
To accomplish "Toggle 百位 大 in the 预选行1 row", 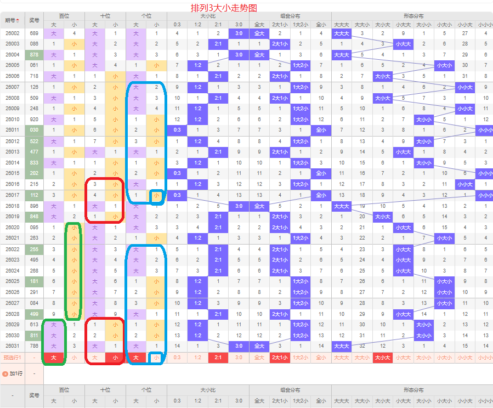I will click(x=54, y=358).
